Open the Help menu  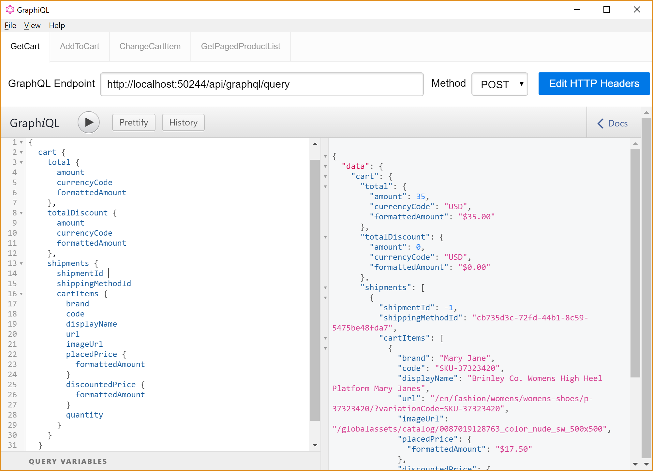point(57,25)
